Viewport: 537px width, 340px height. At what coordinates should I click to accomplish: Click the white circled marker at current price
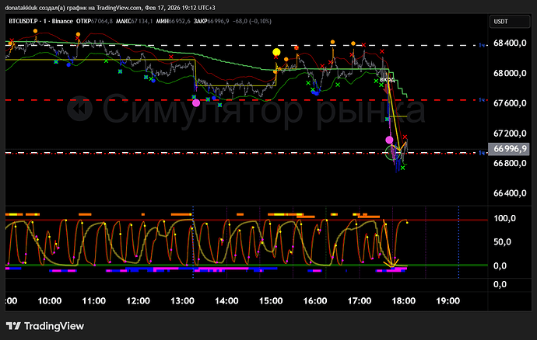click(x=395, y=153)
